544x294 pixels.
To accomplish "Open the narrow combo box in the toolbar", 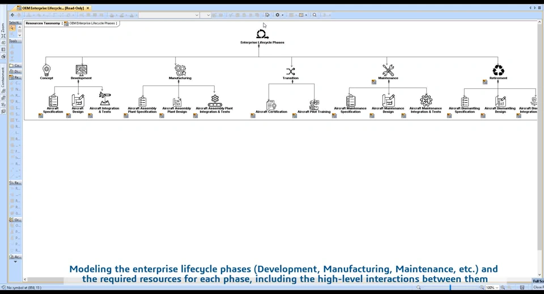I will [x=205, y=15].
